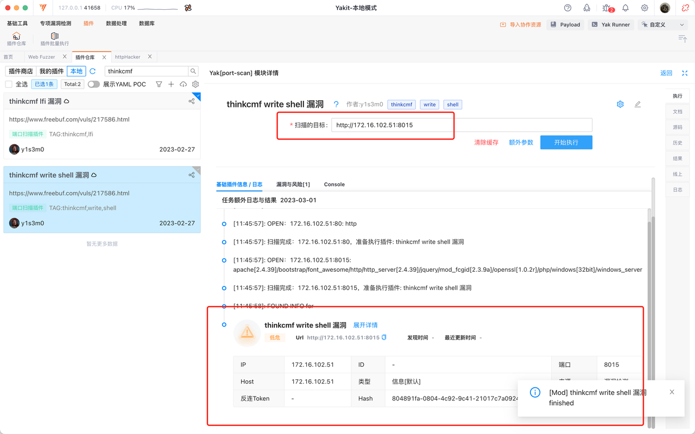This screenshot has width=695, height=434.
Task: Open the 源码 side tab
Action: (678, 127)
